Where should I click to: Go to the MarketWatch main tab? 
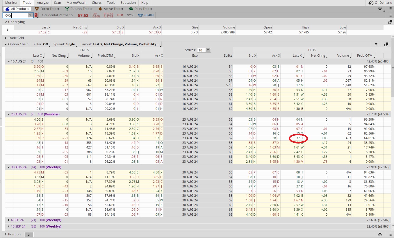(x=76, y=3)
